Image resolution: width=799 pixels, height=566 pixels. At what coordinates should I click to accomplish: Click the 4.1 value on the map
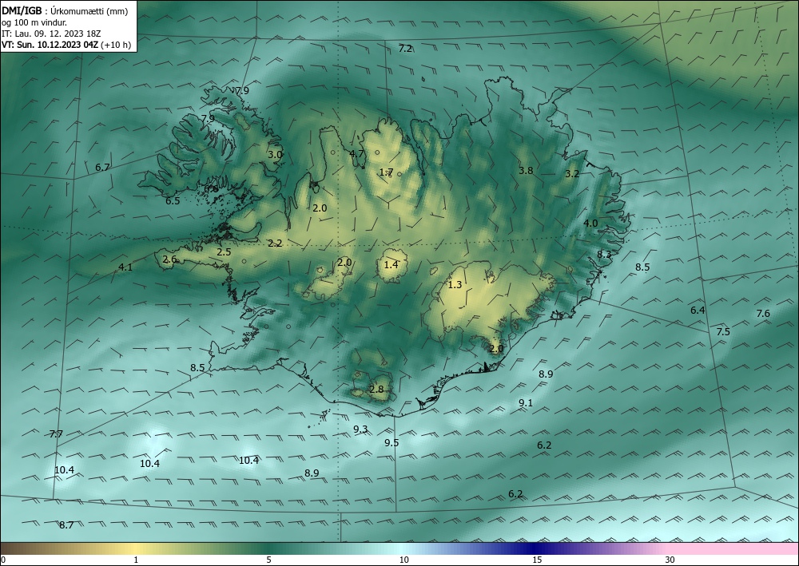point(125,267)
